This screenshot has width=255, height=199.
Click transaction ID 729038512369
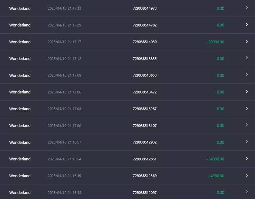pos(145,176)
